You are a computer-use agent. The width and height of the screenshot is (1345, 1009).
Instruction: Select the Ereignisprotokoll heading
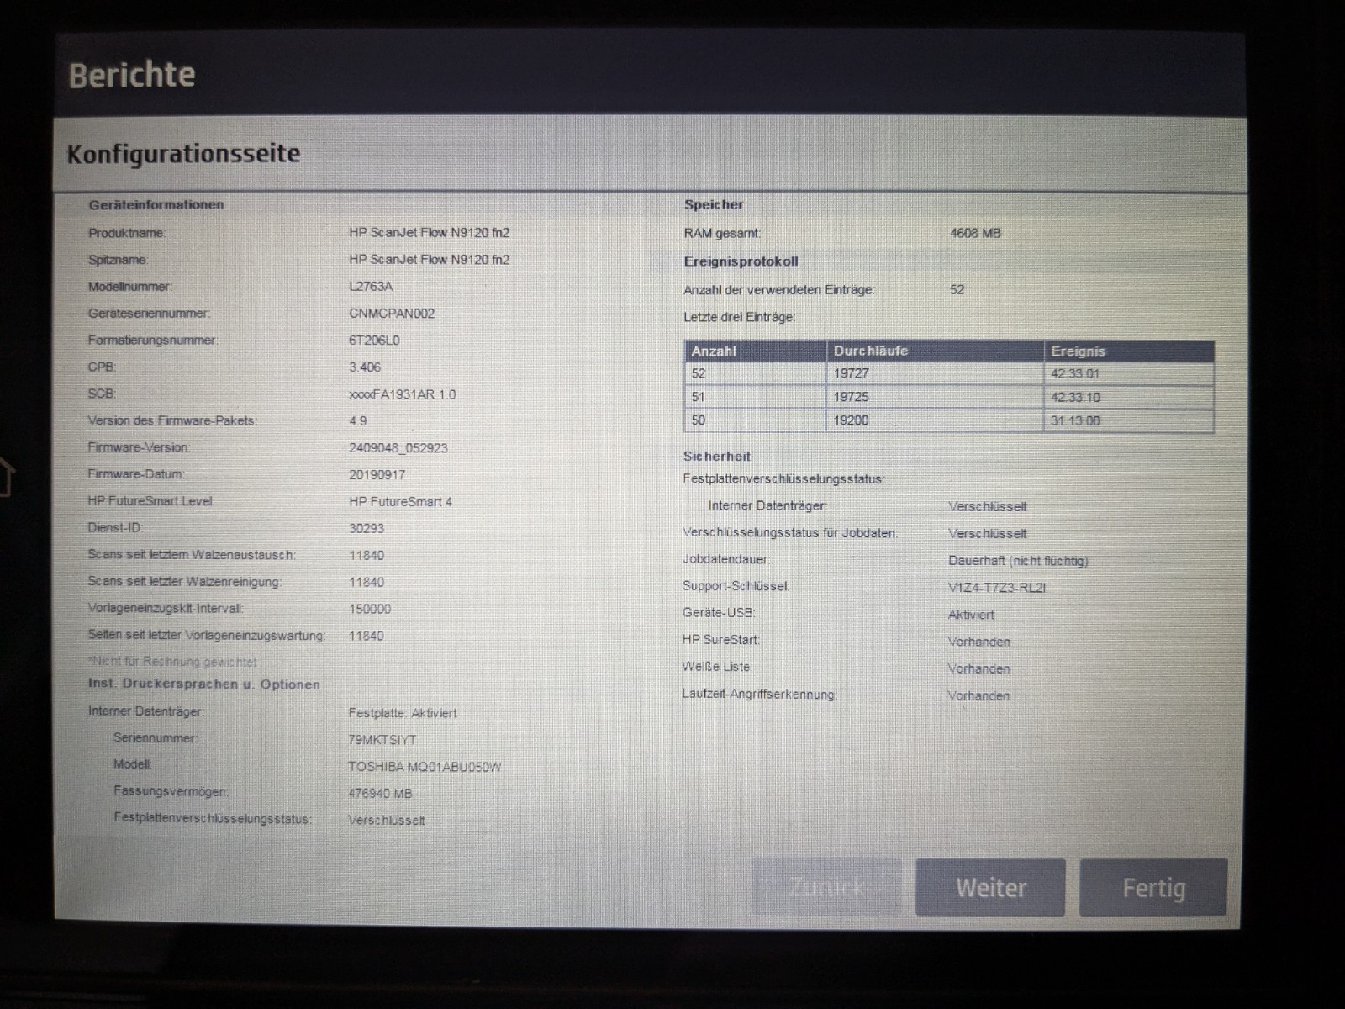pyautogui.click(x=741, y=261)
